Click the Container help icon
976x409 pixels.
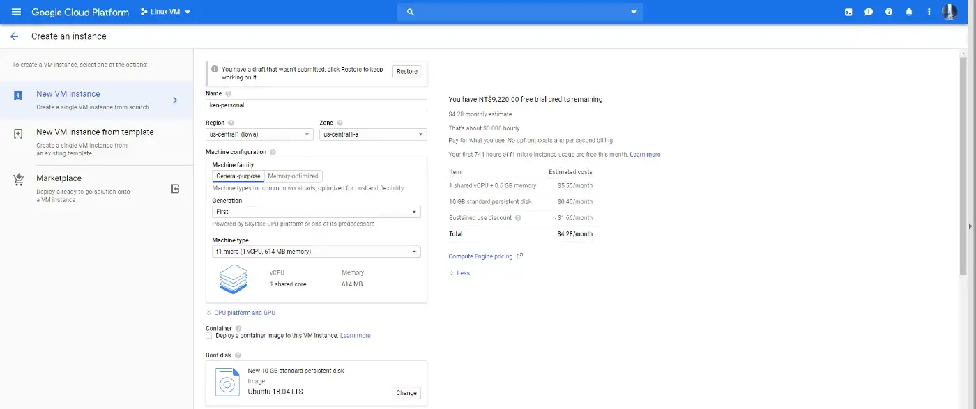pyautogui.click(x=238, y=328)
